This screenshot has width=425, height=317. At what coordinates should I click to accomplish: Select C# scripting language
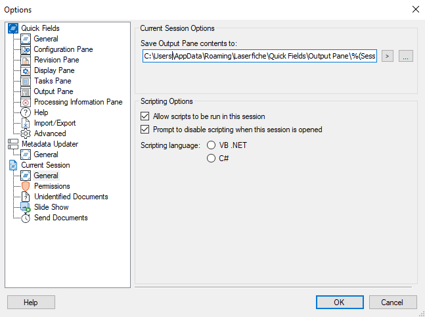tap(211, 158)
